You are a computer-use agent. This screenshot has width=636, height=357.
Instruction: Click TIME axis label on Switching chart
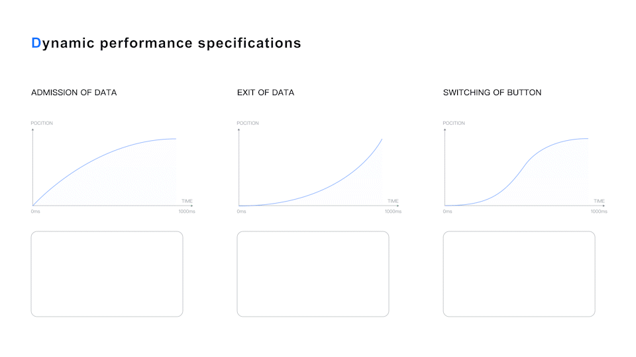pos(599,201)
